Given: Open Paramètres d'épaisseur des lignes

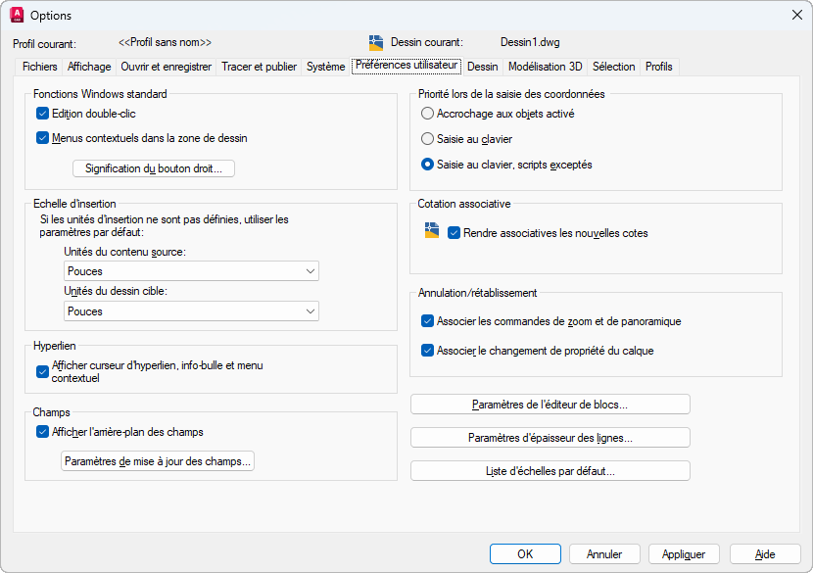Looking at the screenshot, I should [550, 438].
